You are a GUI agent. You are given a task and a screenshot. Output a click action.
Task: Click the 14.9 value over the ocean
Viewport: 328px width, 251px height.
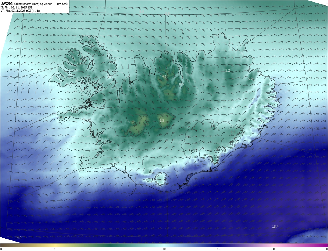(x=18, y=238)
